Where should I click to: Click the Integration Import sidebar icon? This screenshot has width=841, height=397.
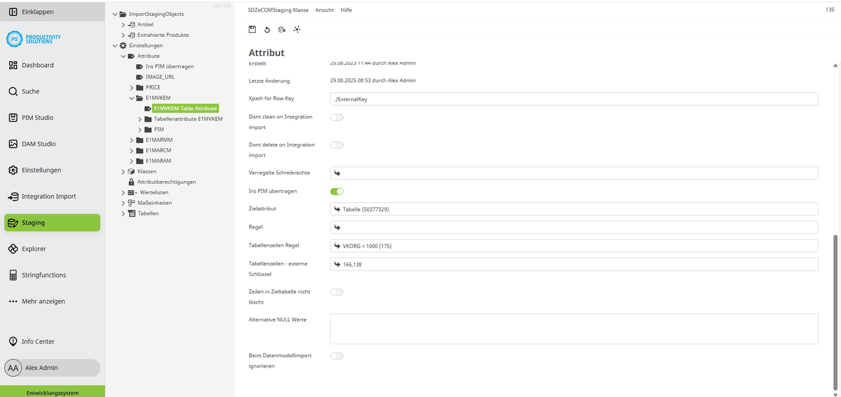coord(12,196)
